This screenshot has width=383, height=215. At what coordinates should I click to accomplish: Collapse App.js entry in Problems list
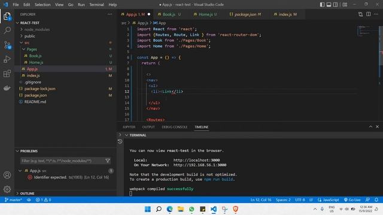click(x=20, y=171)
